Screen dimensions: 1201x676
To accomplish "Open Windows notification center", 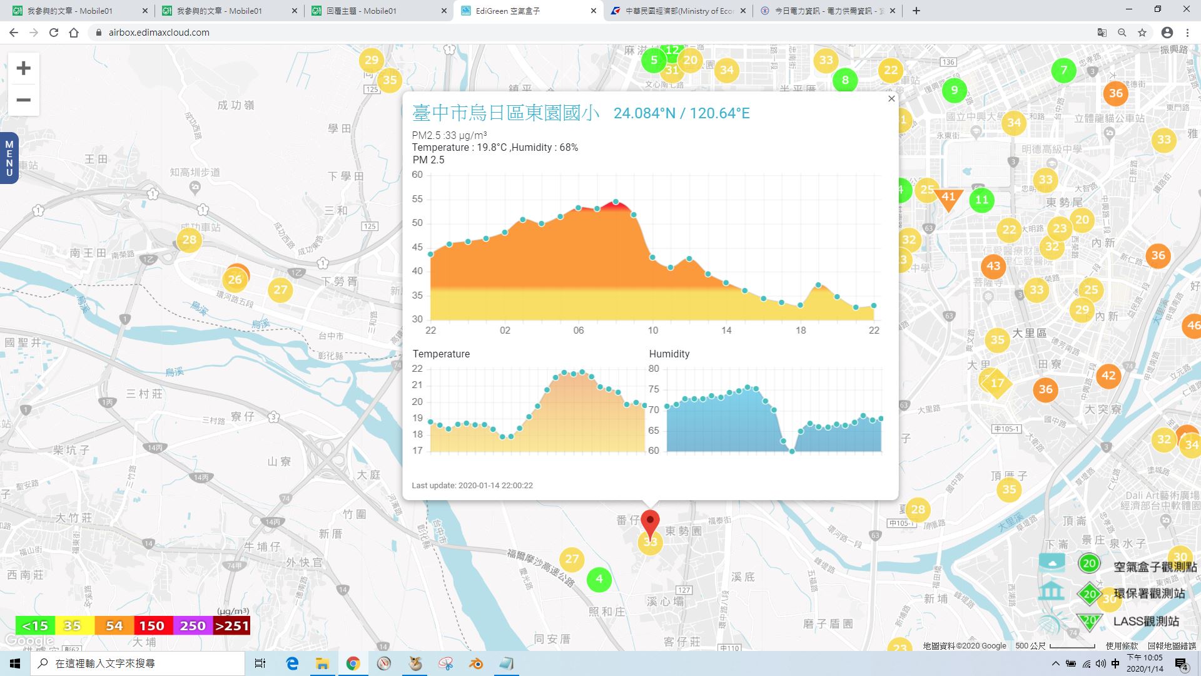I will (1181, 663).
